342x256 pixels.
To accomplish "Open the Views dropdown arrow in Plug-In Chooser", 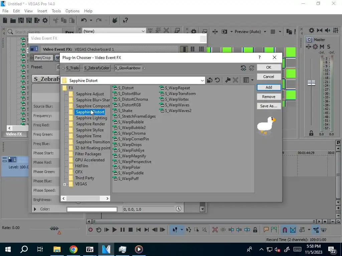I will point(252,80).
